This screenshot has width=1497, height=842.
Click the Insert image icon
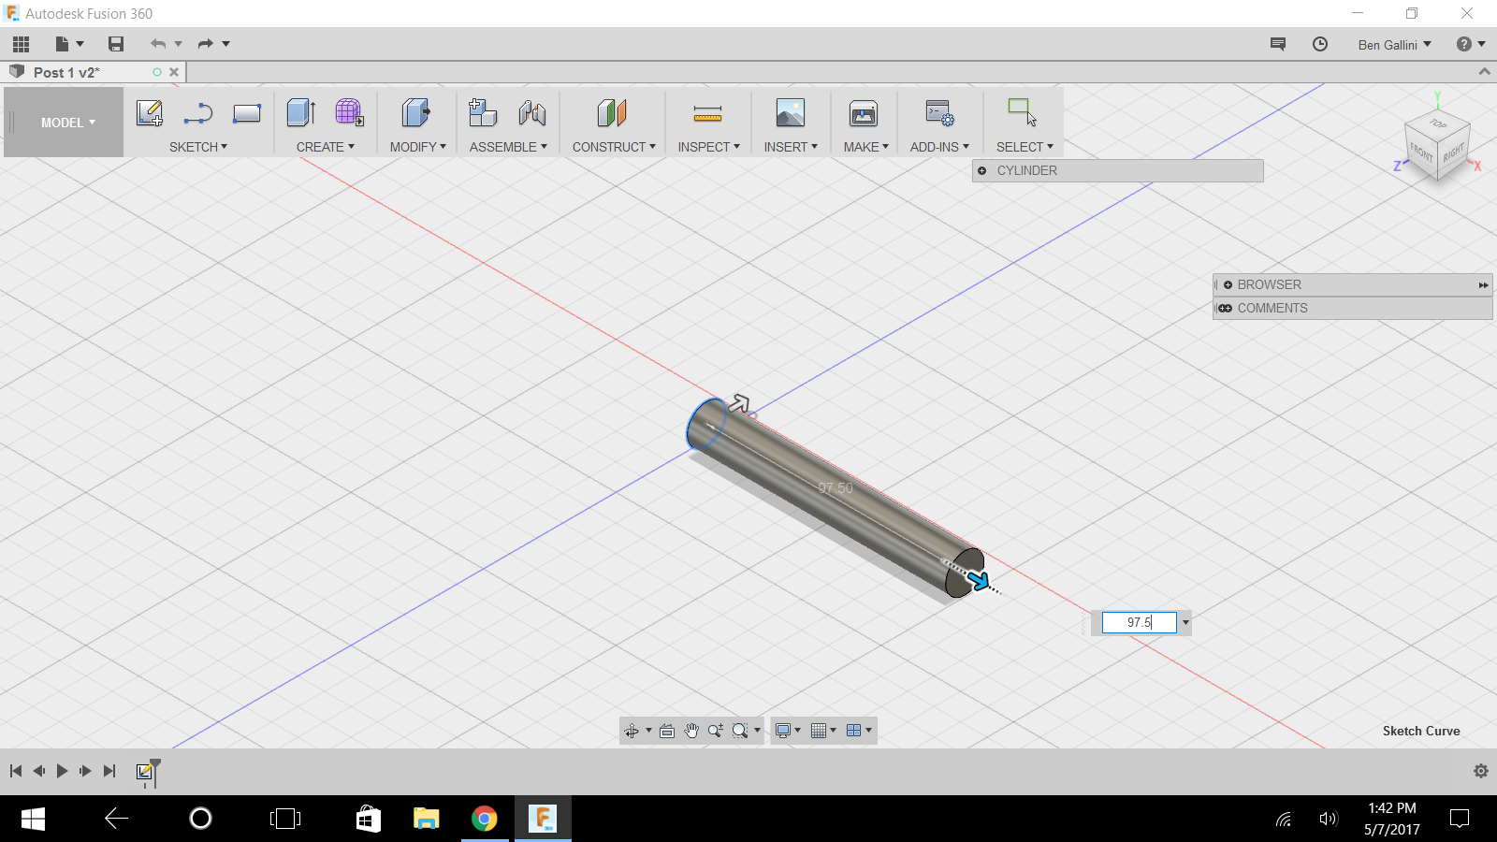pos(791,113)
